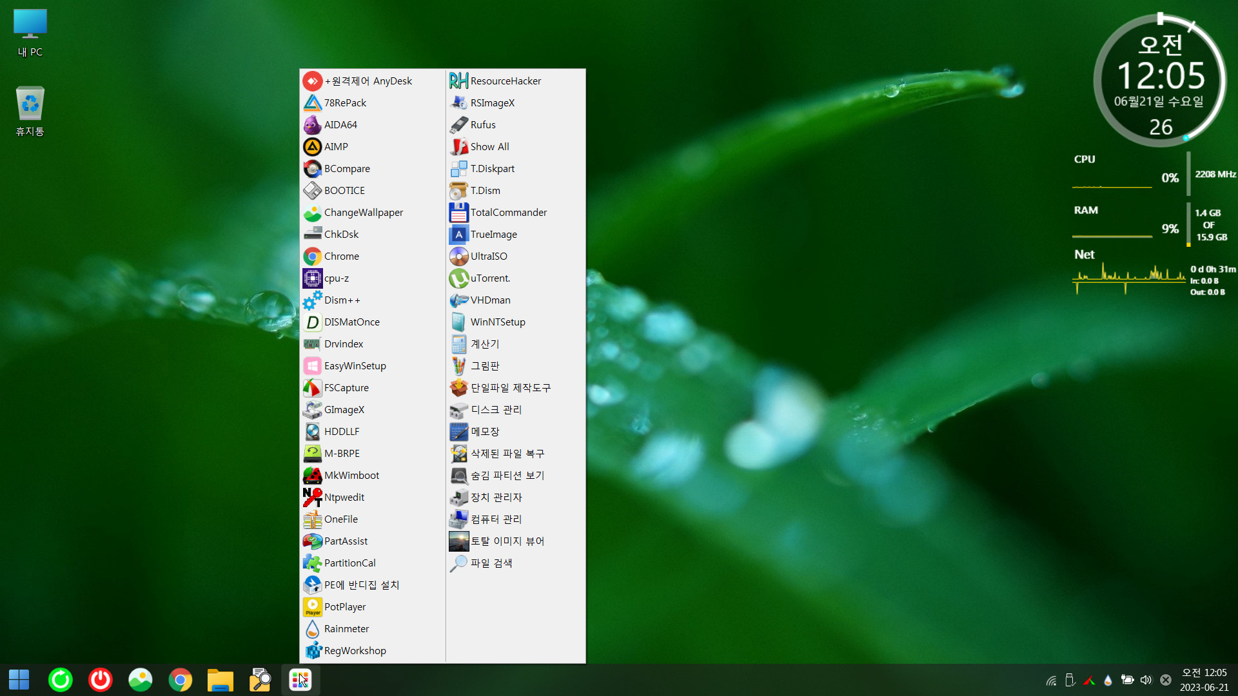
Task: Open the 내 PC desktop icon
Action: click(x=30, y=33)
